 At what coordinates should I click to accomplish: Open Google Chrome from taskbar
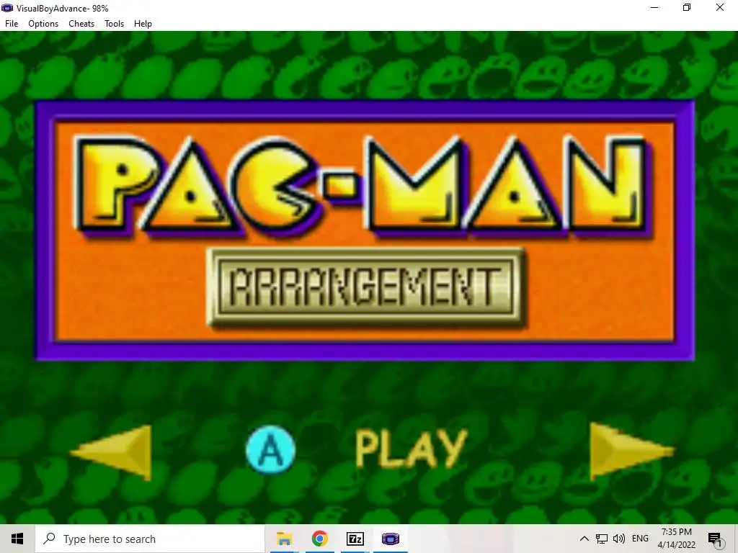point(319,539)
